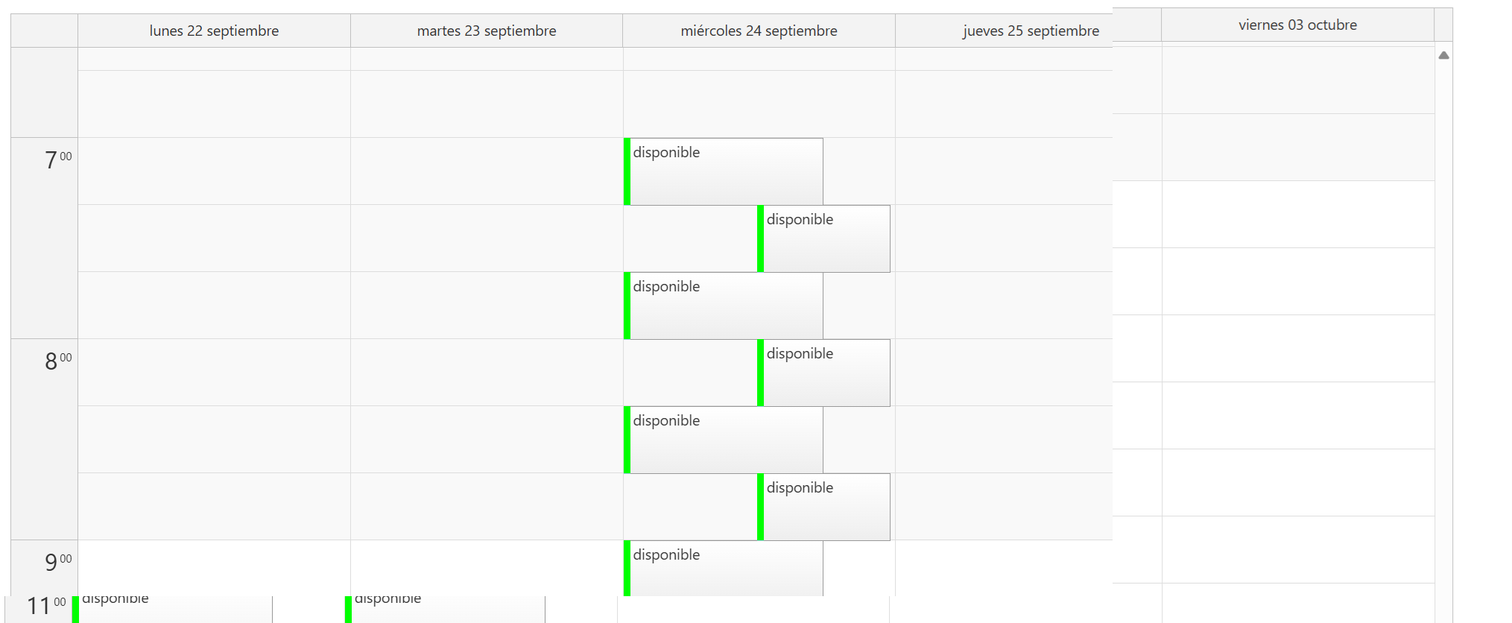Click the jueves 25 septiembre header
Screen dimensions: 1512x623
click(1031, 31)
